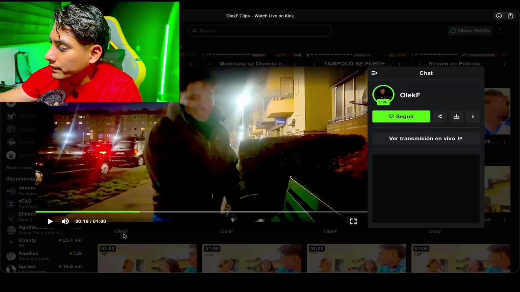Click Obtén KICKs button
Viewport: 520px width, 292px height.
(x=470, y=30)
